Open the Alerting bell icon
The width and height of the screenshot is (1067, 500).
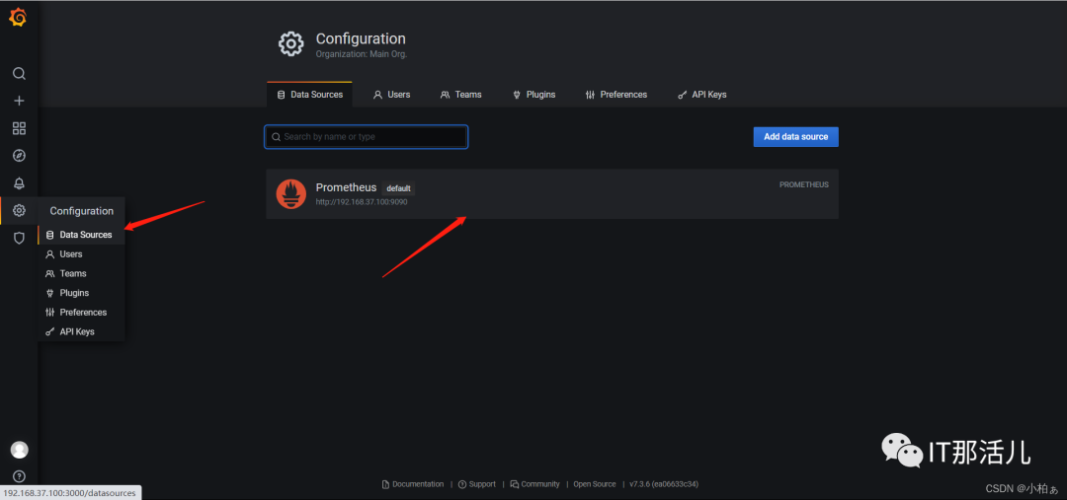pyautogui.click(x=19, y=183)
